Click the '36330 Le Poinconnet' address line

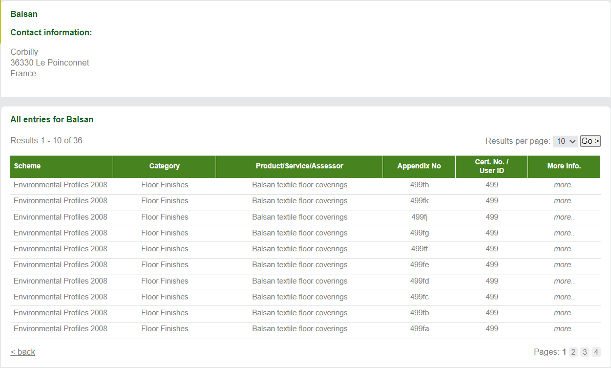tap(50, 62)
